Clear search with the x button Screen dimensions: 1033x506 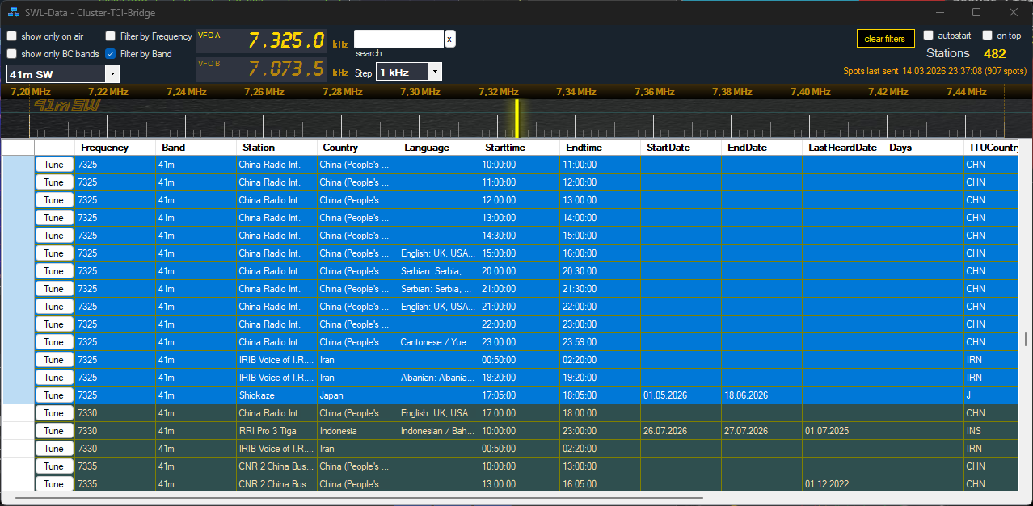click(x=449, y=38)
